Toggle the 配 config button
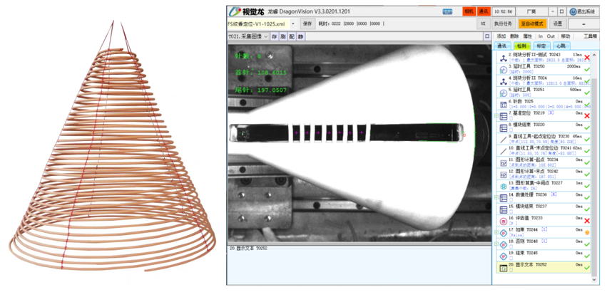Image resolution: width=607 pixels, height=292 pixels. point(292,36)
